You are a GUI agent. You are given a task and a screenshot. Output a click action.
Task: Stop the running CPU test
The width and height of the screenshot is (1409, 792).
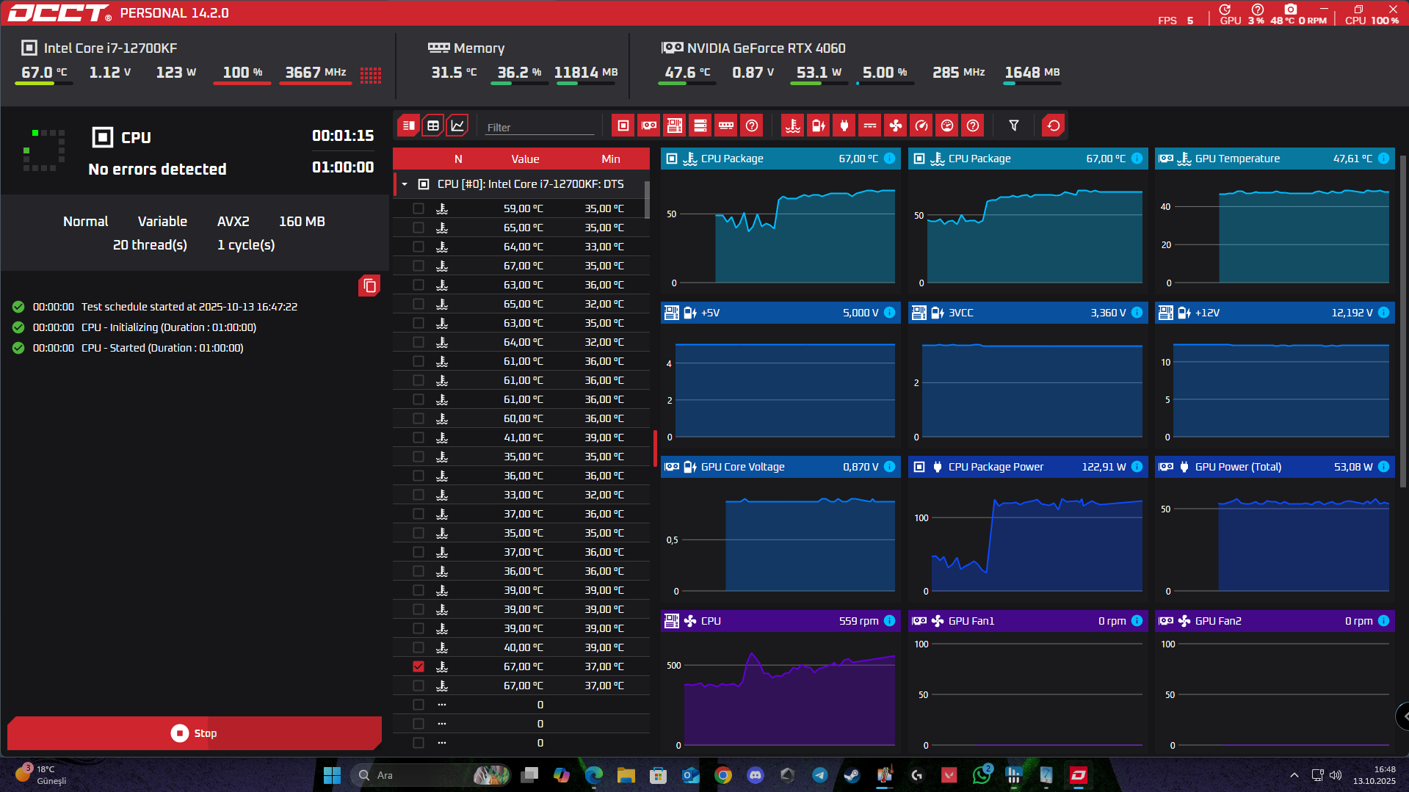195,733
